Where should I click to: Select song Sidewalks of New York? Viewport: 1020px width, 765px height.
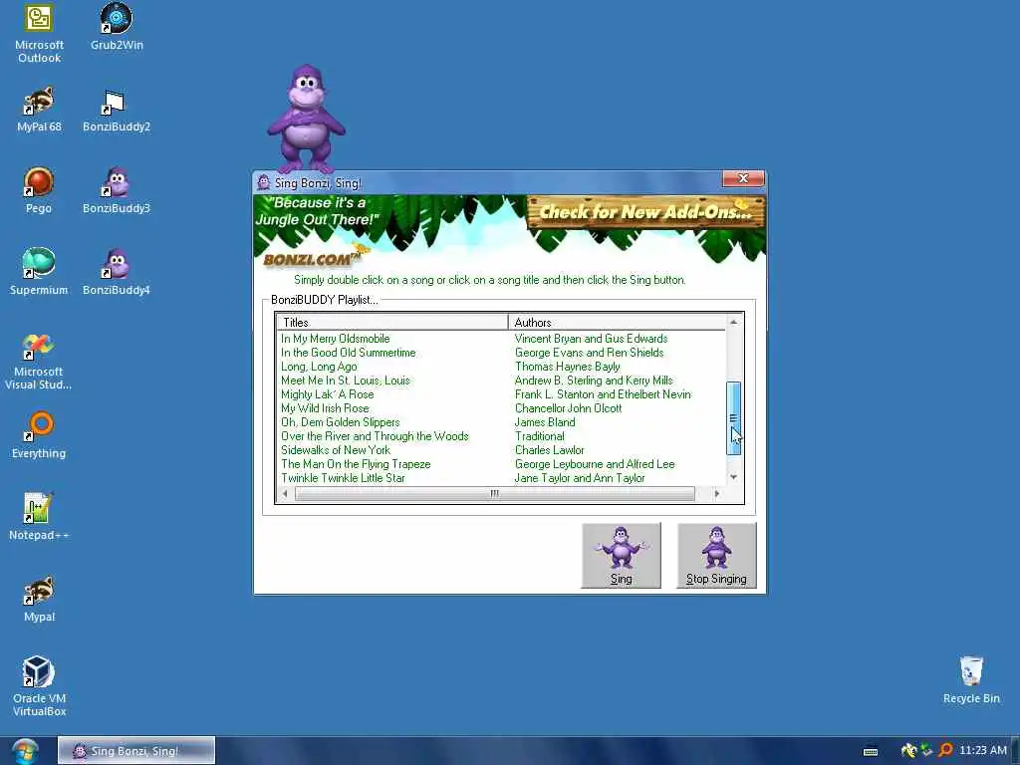click(x=336, y=450)
